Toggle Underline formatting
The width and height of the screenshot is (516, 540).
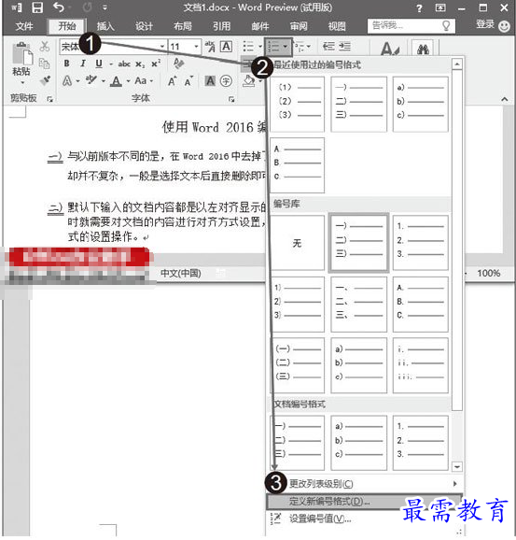point(99,64)
